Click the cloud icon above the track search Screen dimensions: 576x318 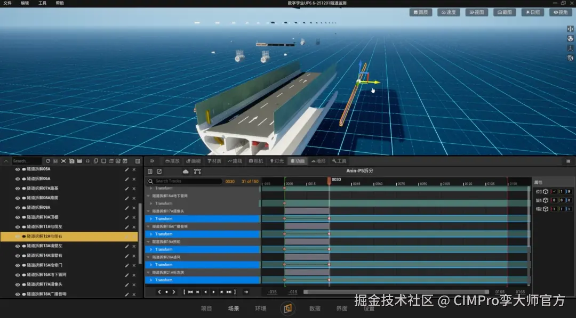coord(186,172)
